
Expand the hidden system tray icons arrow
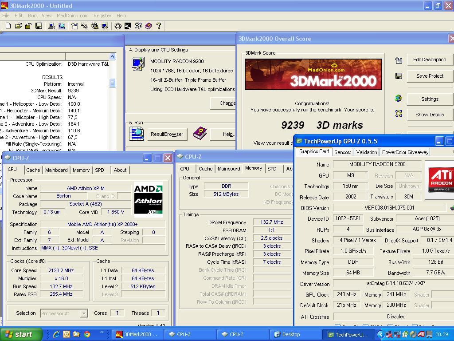tap(381, 335)
